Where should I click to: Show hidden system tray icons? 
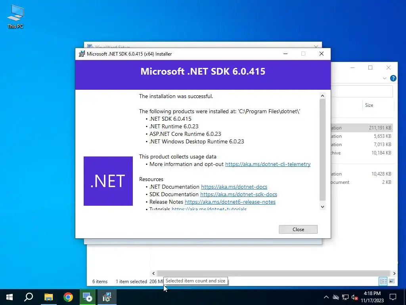[x=326, y=297]
